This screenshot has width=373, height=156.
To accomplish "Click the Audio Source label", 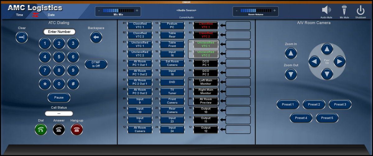I will (x=186, y=10).
